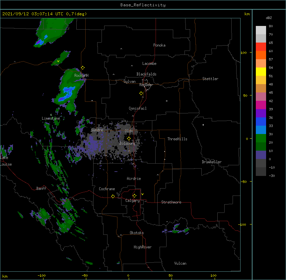Click the magenta 42 dBZ color swatch
The height and width of the screenshot is (280, 286).
coord(261,105)
